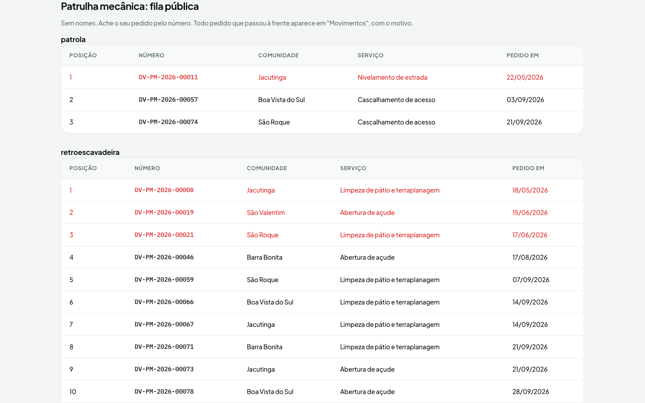Image resolution: width=645 pixels, height=403 pixels.
Task: Click the "POSIÇÃO" header in the retroescavadeira table
Action: click(83, 168)
